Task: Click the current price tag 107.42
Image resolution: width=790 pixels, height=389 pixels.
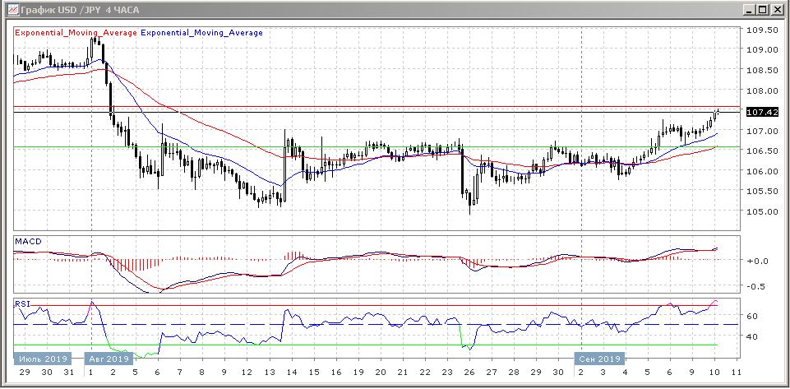Action: tap(761, 112)
